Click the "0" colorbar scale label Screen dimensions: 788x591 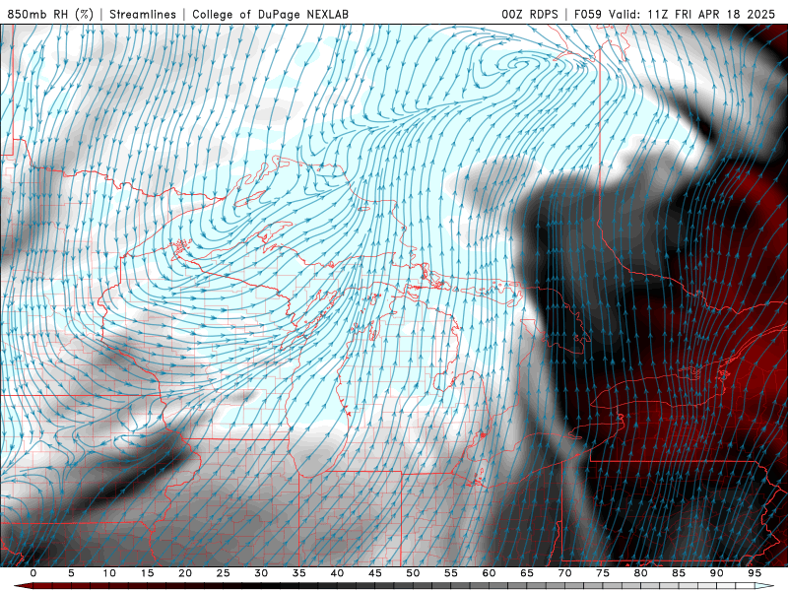33,573
